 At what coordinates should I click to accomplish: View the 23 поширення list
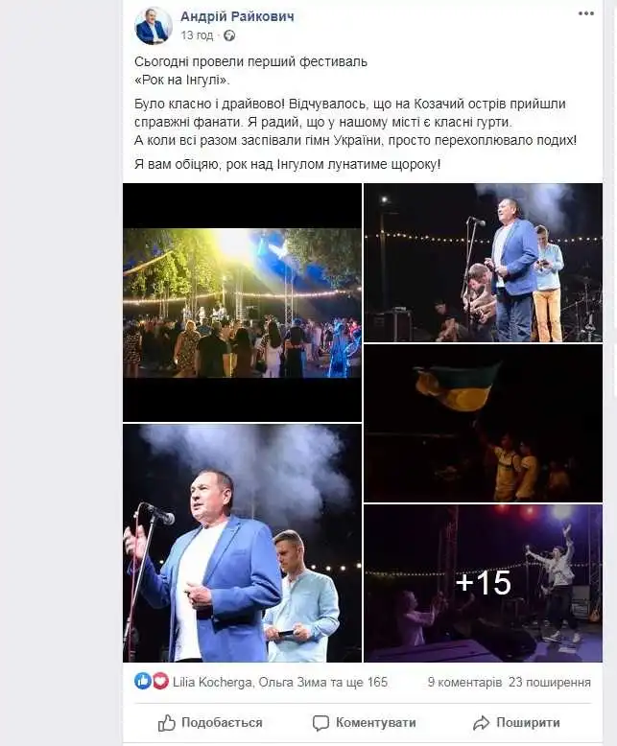click(x=550, y=683)
